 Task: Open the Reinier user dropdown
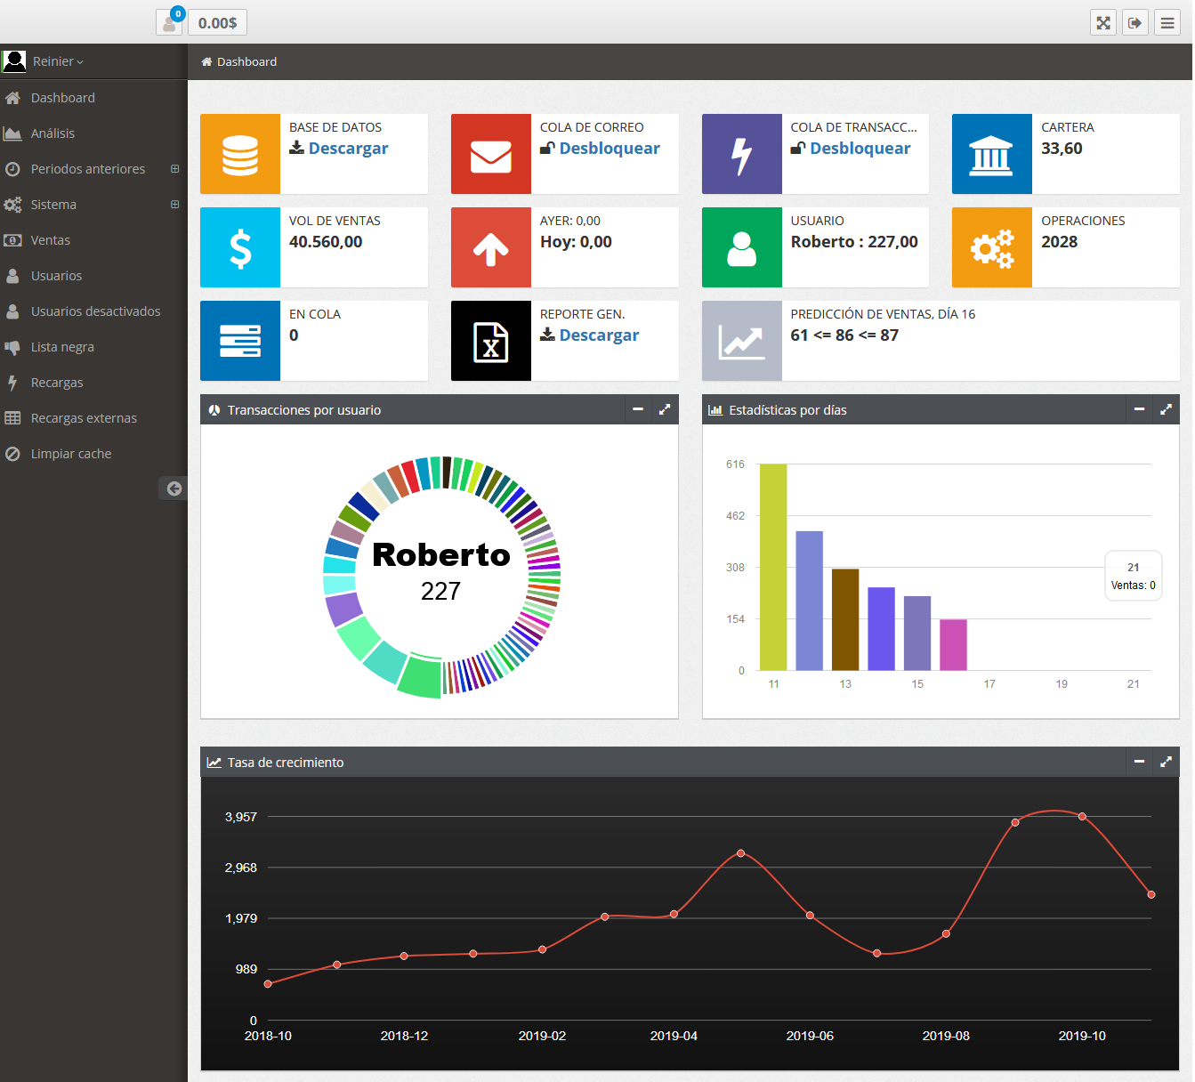pyautogui.click(x=57, y=61)
